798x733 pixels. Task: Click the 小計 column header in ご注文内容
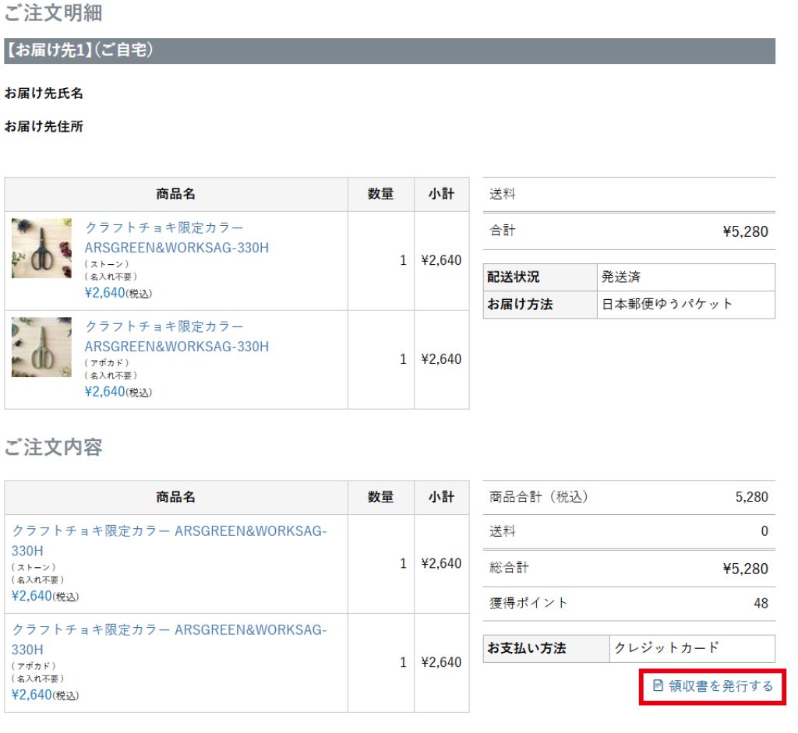click(x=441, y=497)
